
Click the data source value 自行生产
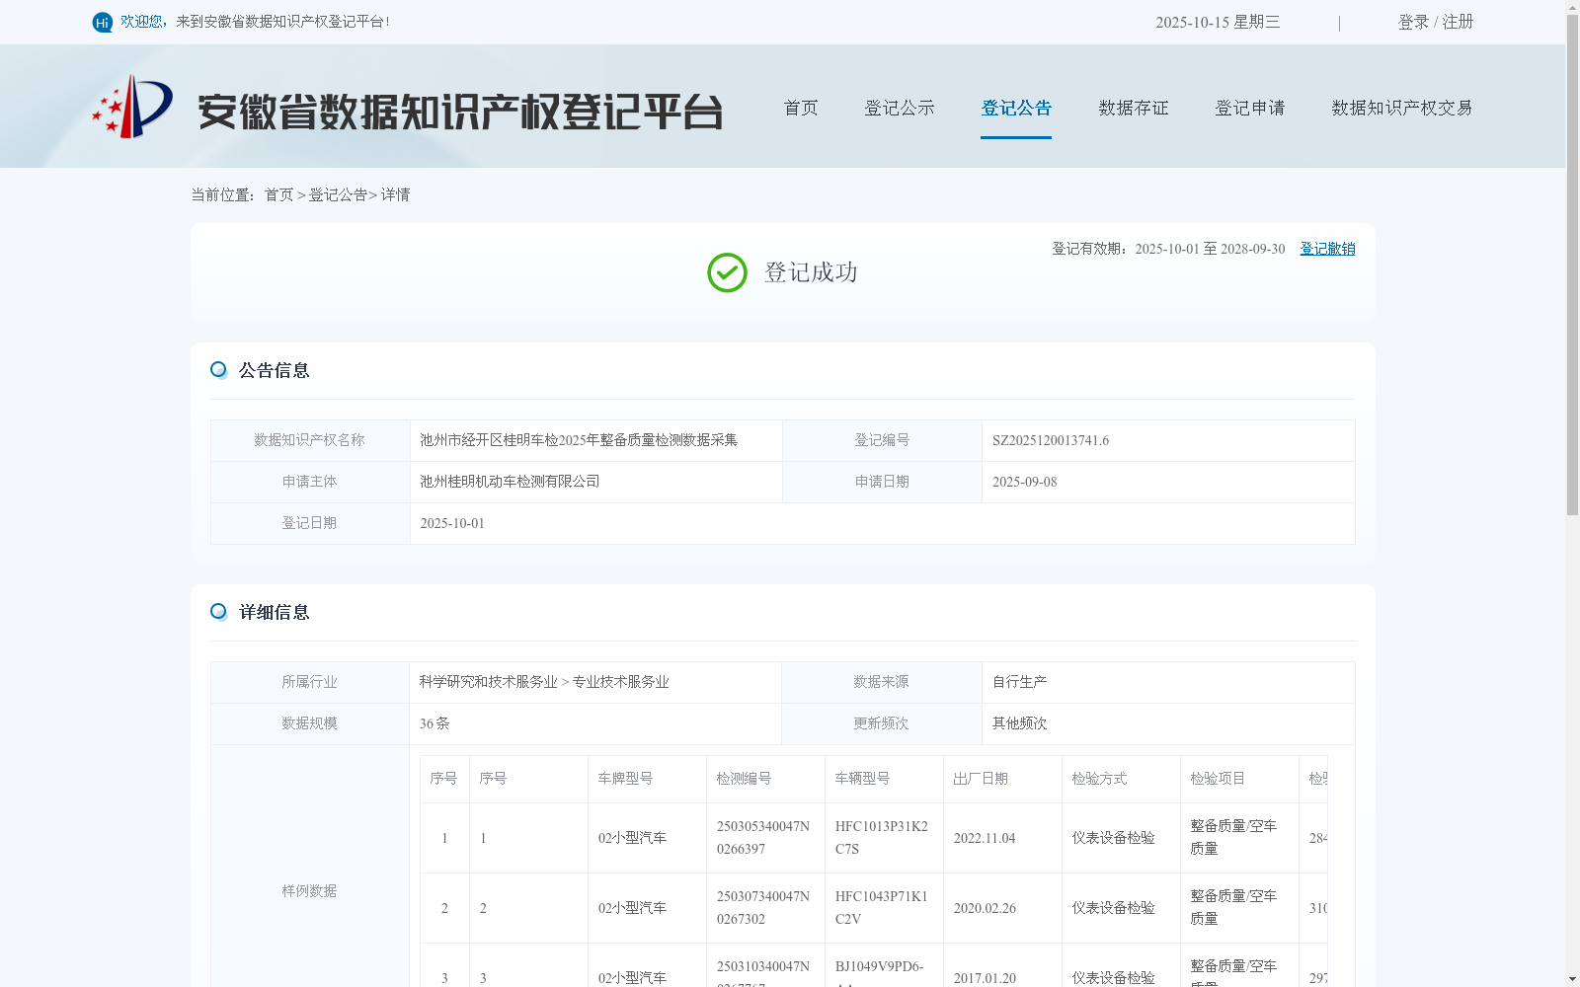click(x=1019, y=682)
